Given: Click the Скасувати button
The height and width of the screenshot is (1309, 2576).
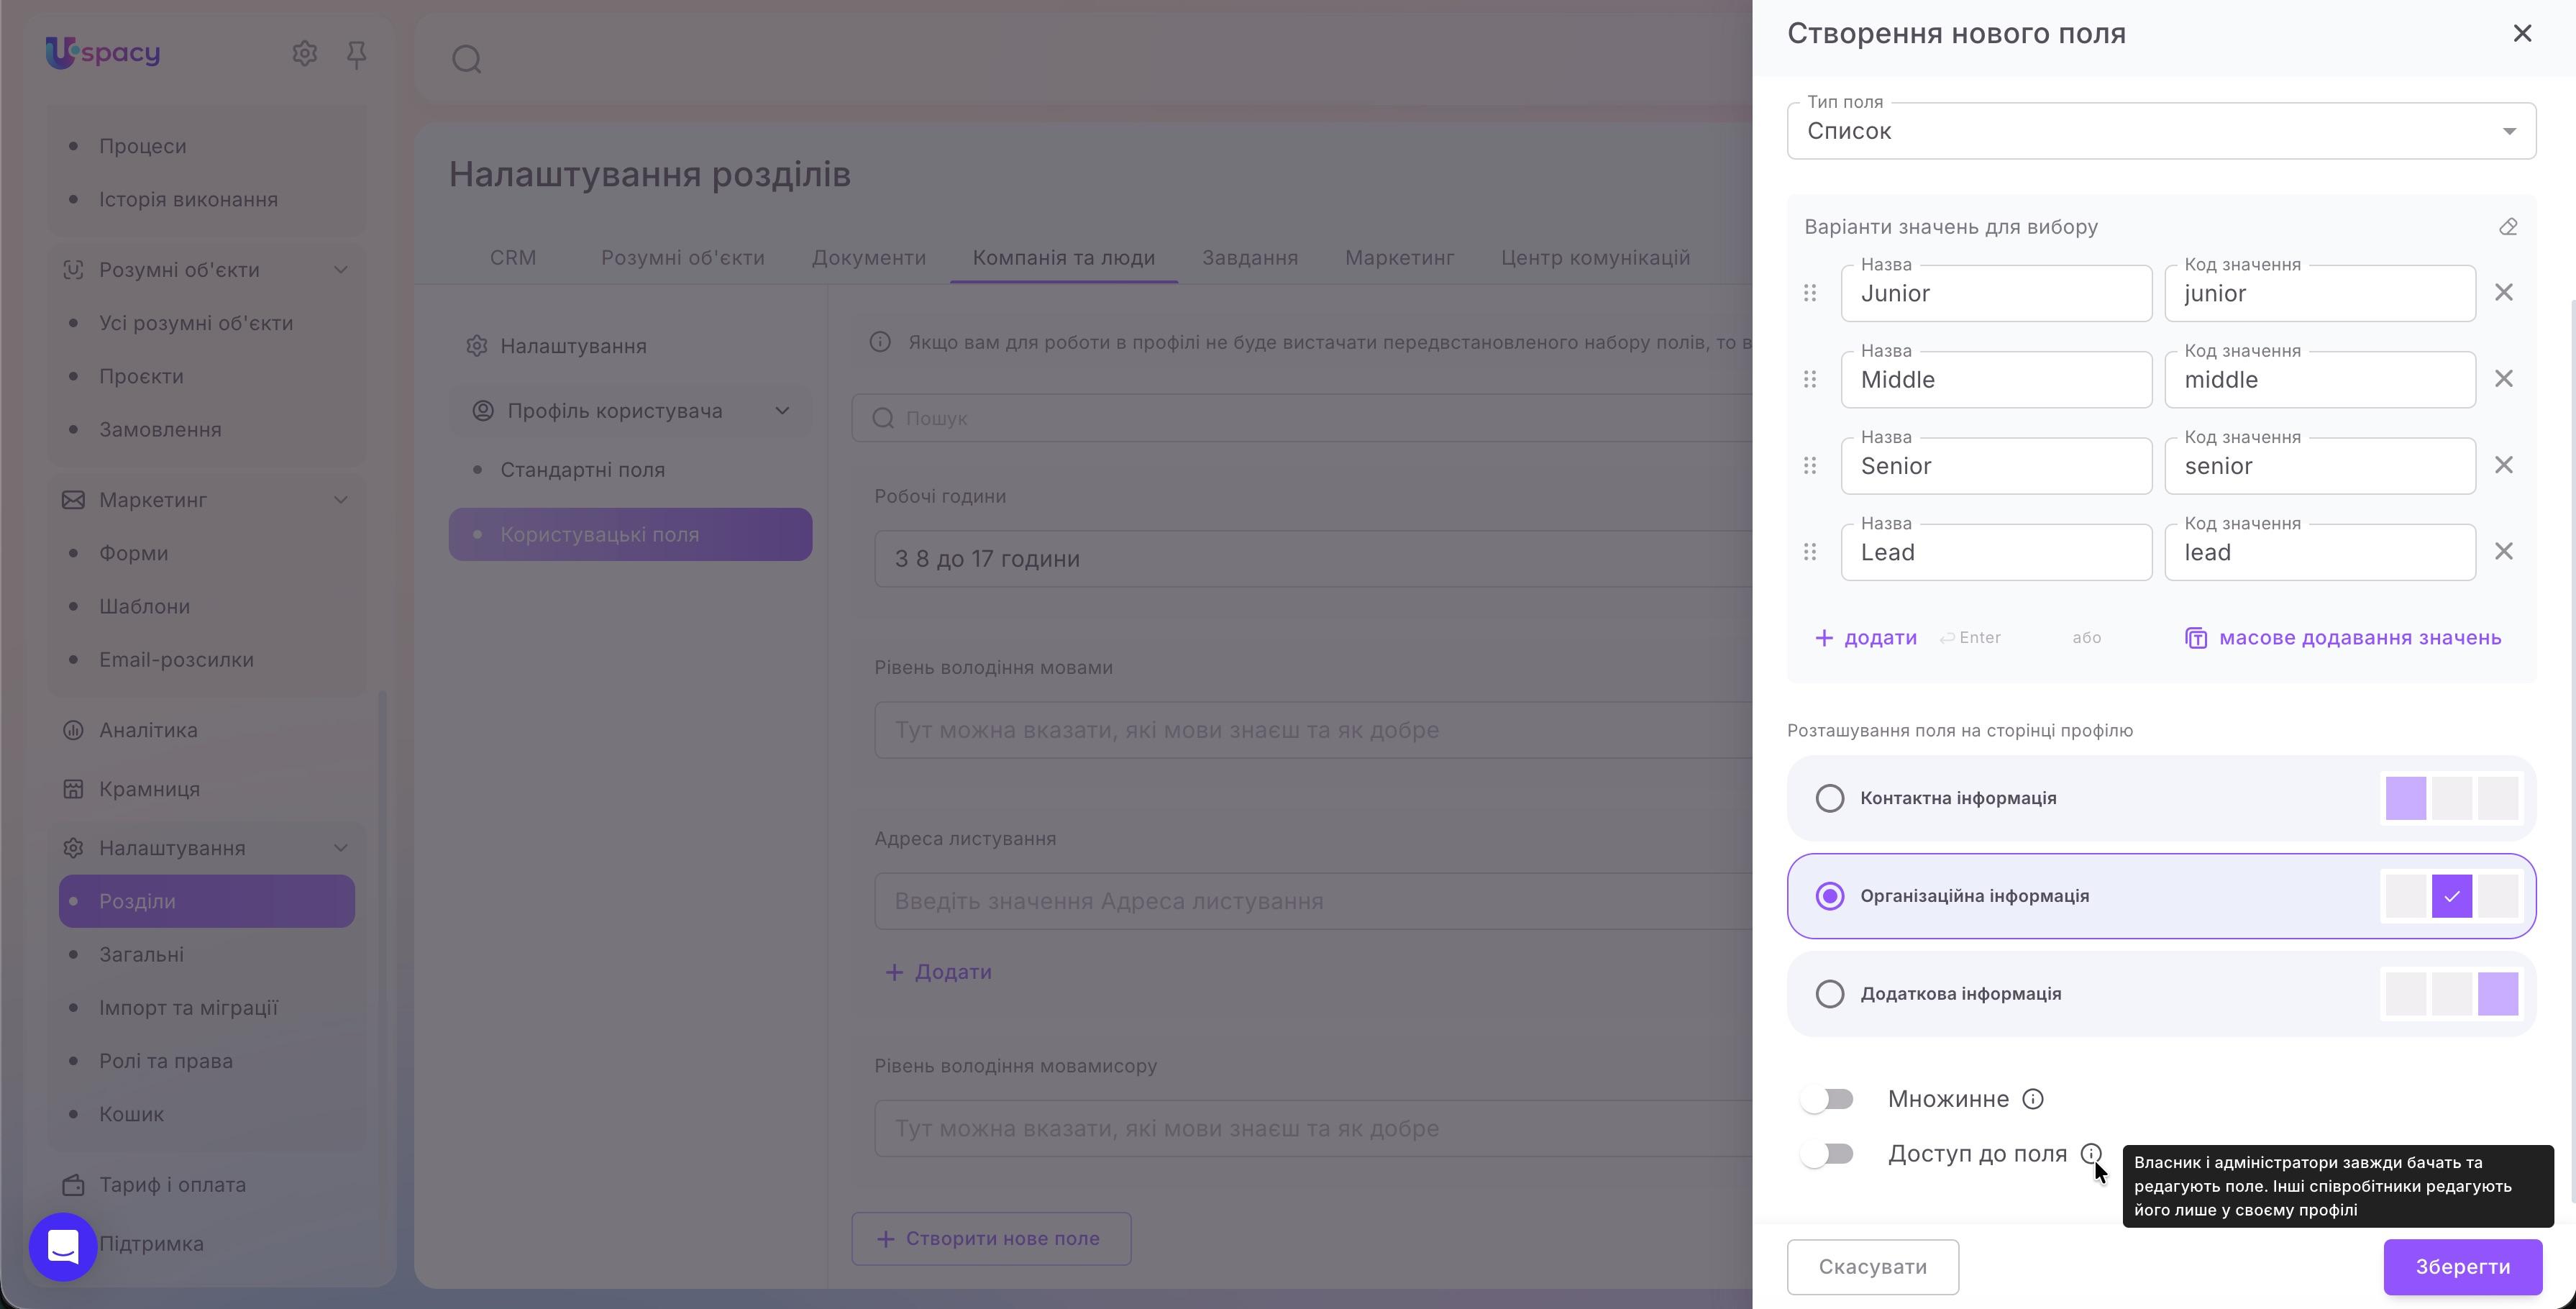Looking at the screenshot, I should click(x=1873, y=1267).
